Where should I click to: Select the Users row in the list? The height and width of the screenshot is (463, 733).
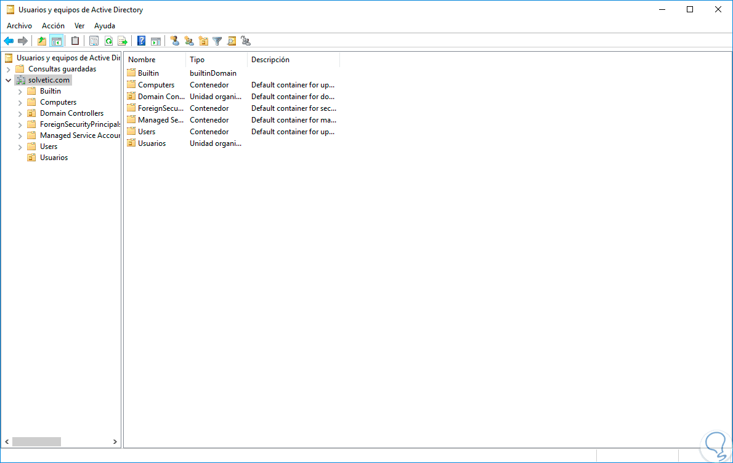coord(232,131)
